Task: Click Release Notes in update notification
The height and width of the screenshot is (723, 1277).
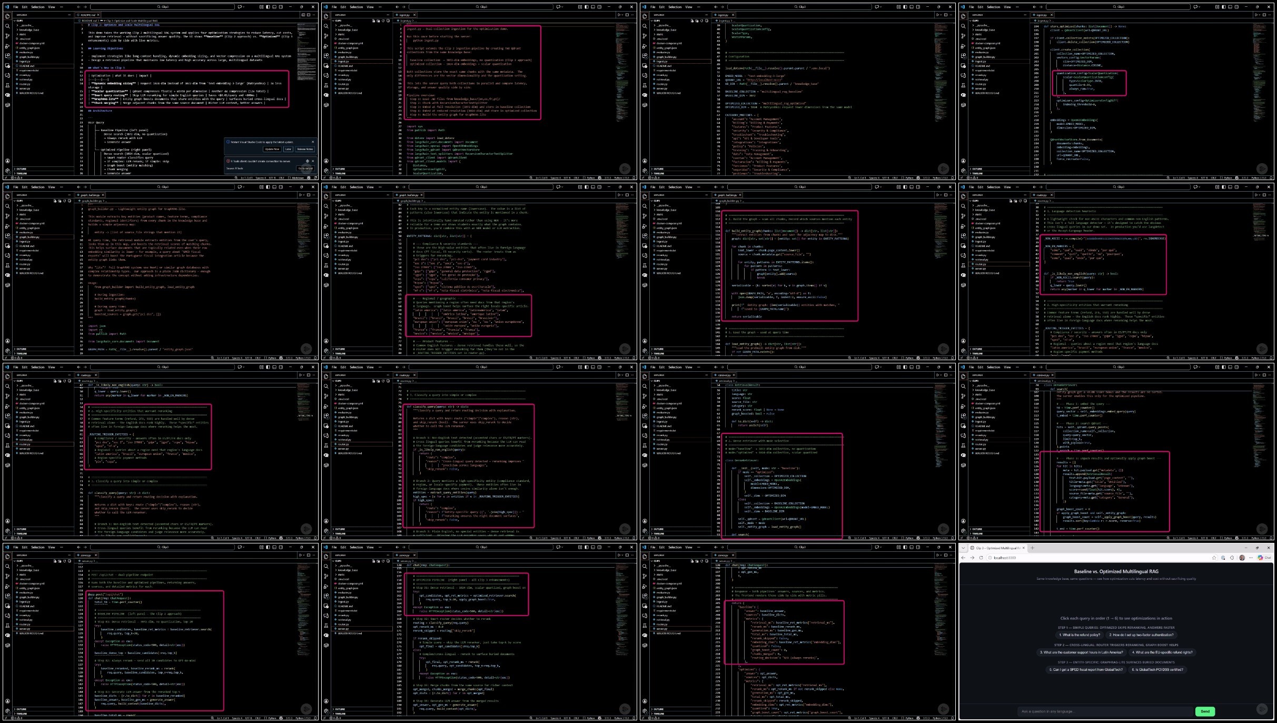Action: (305, 149)
